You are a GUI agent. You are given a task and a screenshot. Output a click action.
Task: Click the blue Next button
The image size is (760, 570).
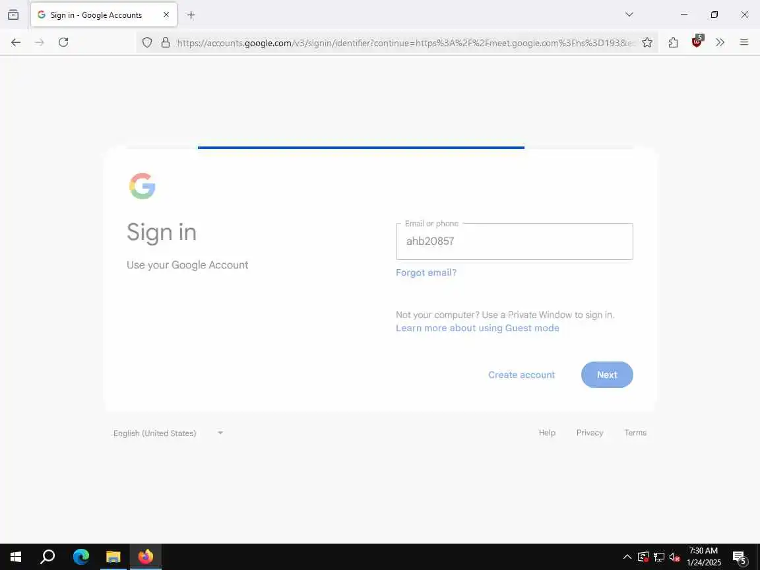607,375
